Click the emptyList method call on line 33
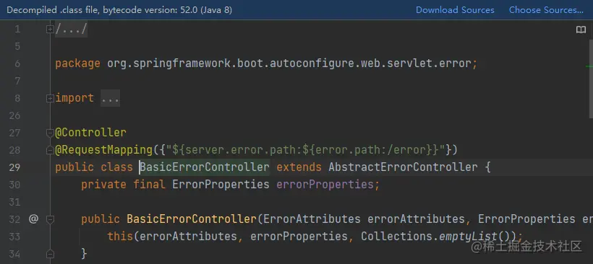This screenshot has height=264, width=593. point(468,237)
